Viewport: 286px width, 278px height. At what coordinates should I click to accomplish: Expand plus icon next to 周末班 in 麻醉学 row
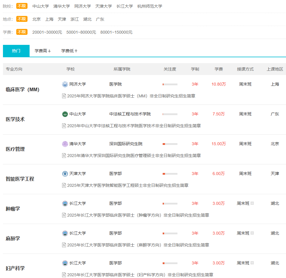coord(252,233)
